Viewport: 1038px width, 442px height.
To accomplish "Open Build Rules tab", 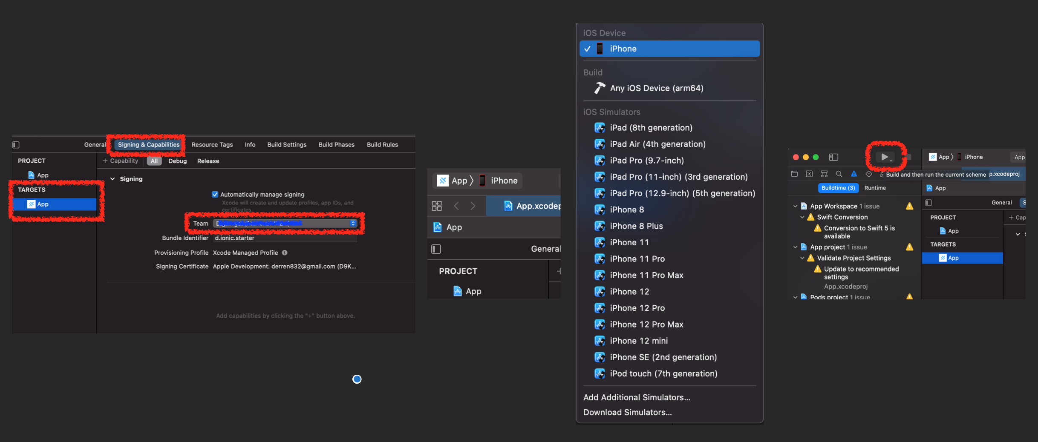I will tap(382, 145).
